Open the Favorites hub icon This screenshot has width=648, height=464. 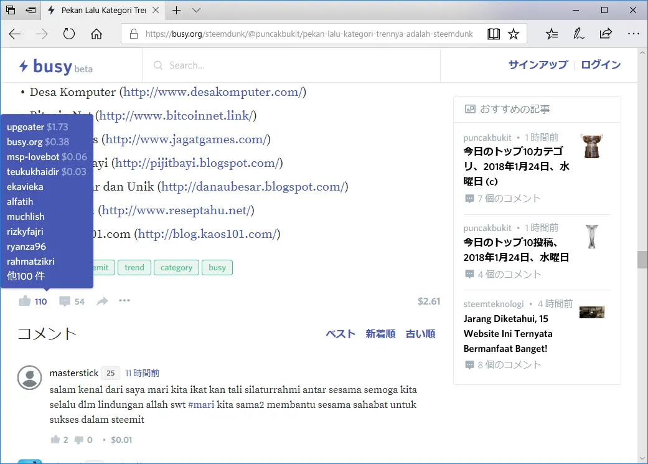(552, 34)
